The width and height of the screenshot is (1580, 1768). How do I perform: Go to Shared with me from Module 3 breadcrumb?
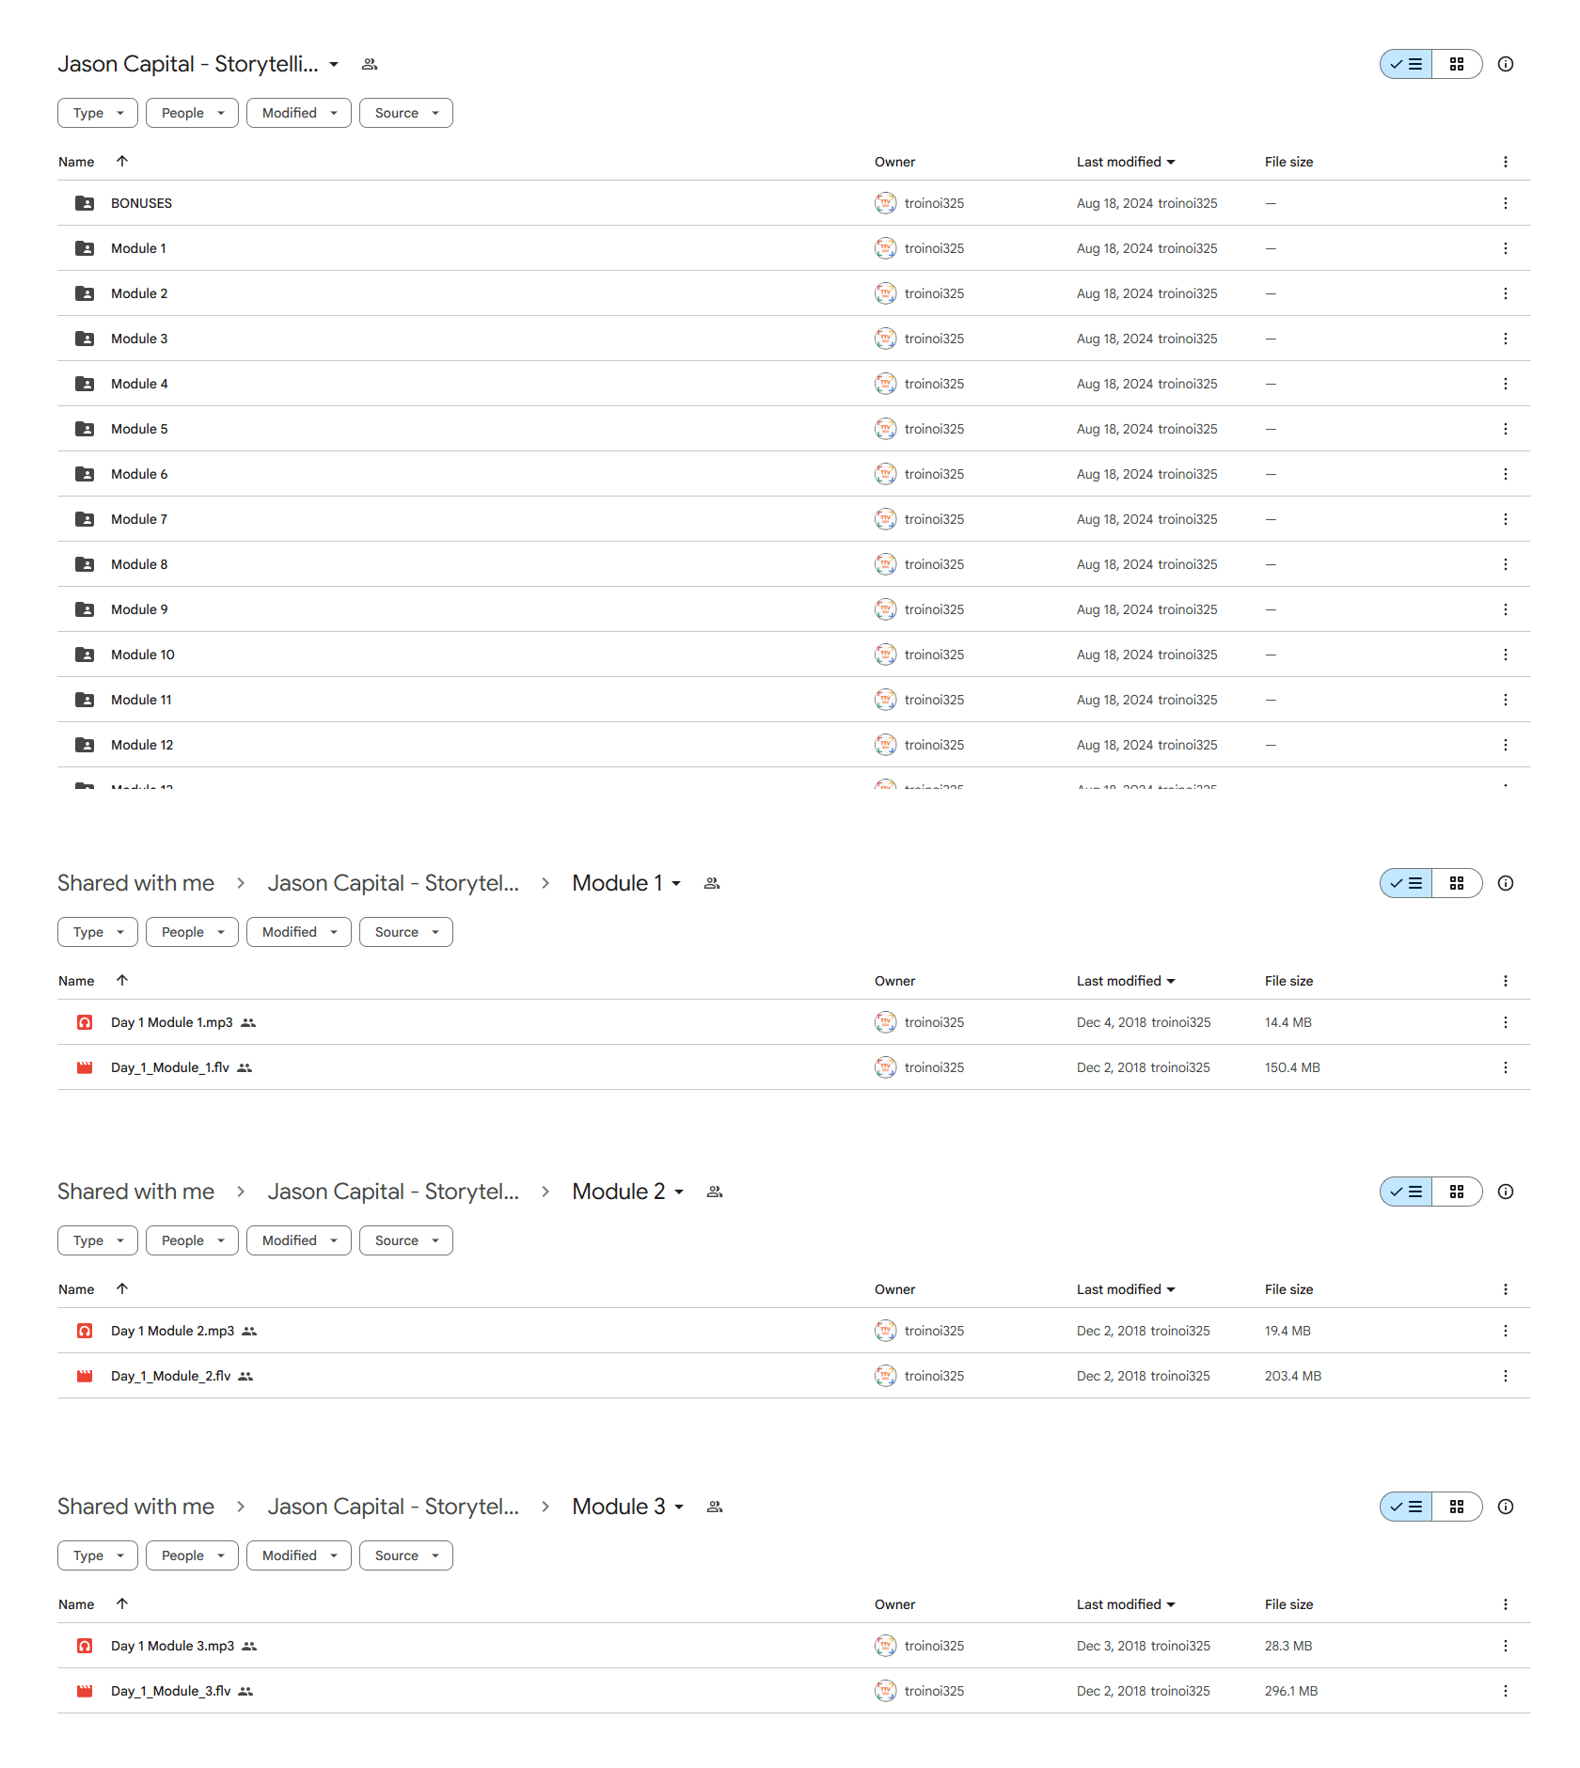pyautogui.click(x=135, y=1507)
